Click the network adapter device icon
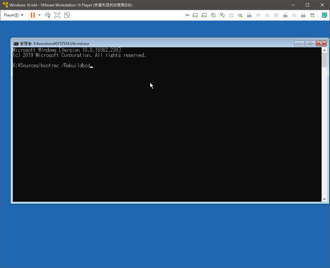 pyautogui.click(x=222, y=15)
